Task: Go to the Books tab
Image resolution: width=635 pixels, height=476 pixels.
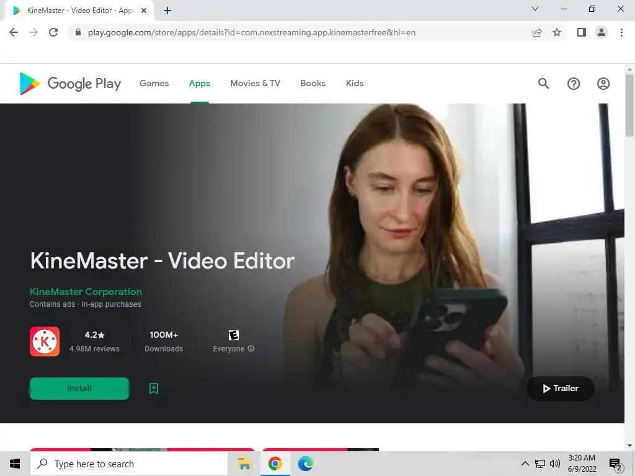Action: click(x=313, y=84)
